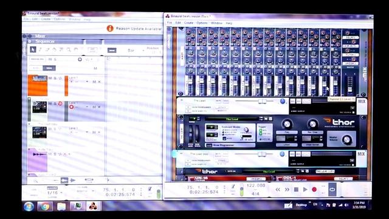The width and height of the screenshot is (389, 219).
Task: Open Edit menu in the rack window
Action: (x=178, y=23)
